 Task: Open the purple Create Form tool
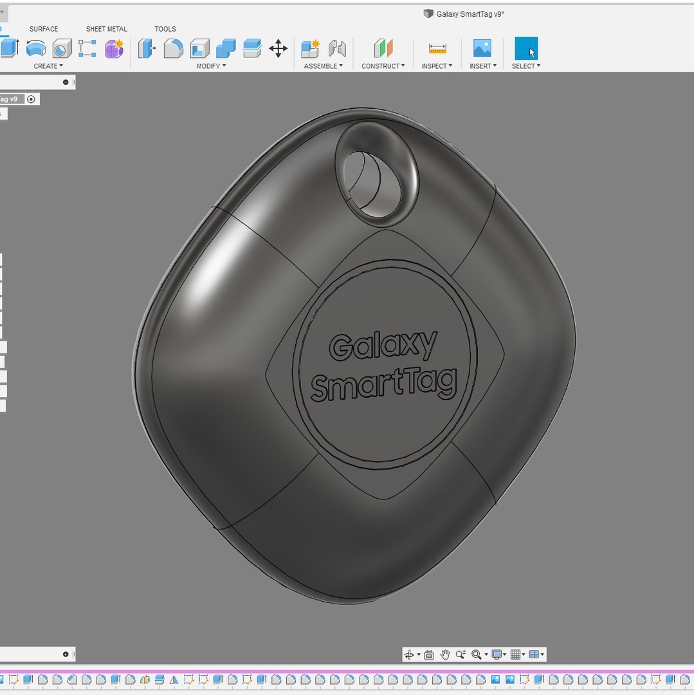(114, 48)
